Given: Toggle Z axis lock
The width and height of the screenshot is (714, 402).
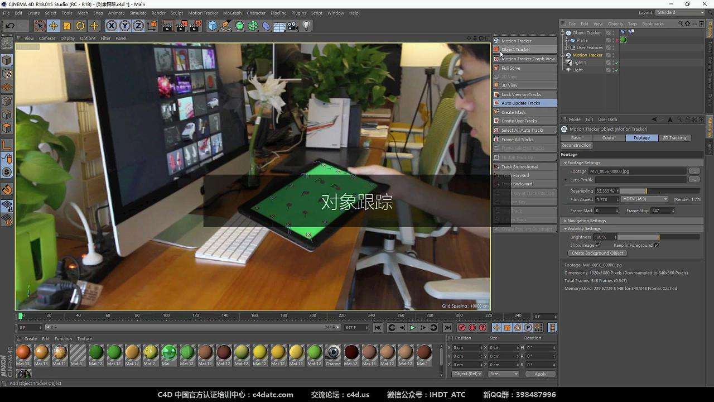Looking at the screenshot, I should (x=138, y=26).
